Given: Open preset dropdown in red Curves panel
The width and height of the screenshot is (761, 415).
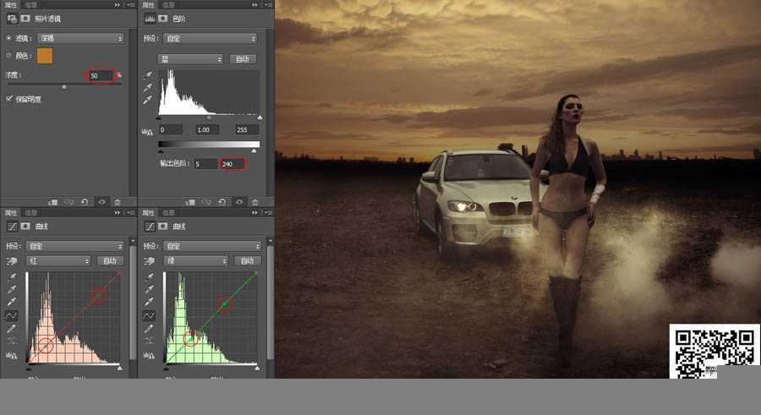Looking at the screenshot, I should point(75,246).
